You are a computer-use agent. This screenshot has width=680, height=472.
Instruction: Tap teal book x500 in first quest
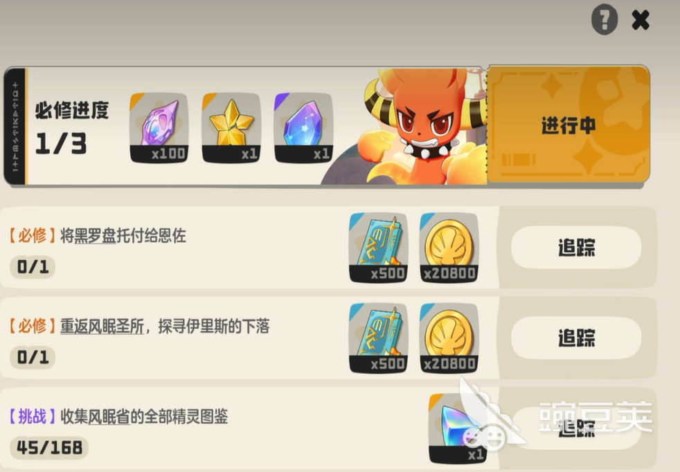point(378,248)
